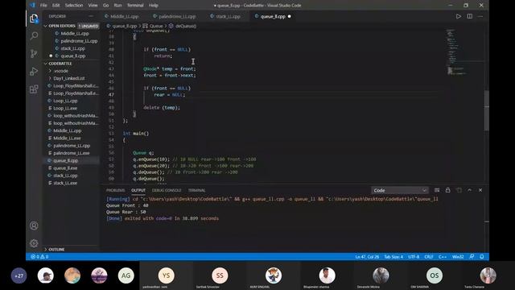Open the Explorer view in activity bar
Viewport: 515px width, 290px height.
coord(34,19)
